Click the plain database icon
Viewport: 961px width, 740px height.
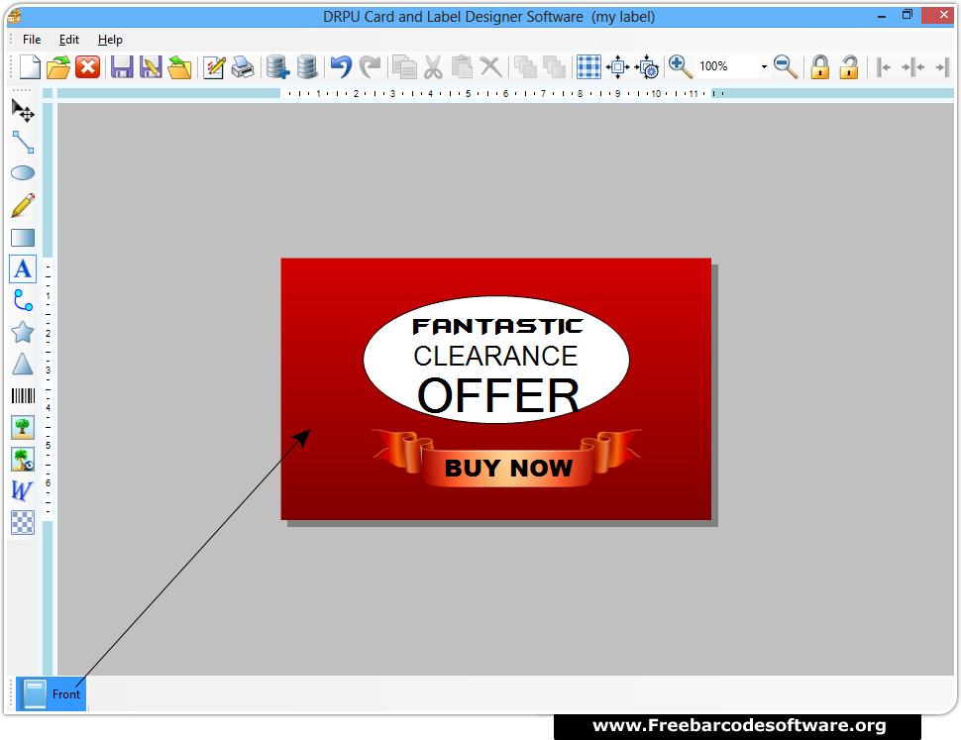[x=306, y=66]
